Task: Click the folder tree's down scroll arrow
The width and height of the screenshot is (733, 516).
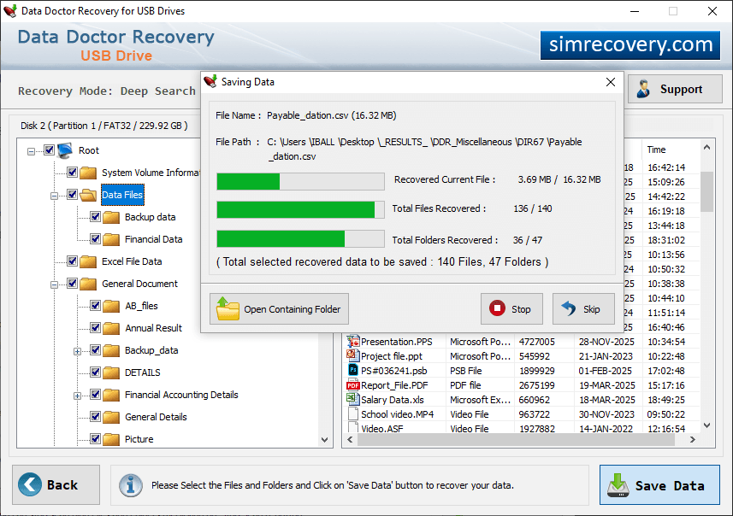Action: (x=325, y=439)
